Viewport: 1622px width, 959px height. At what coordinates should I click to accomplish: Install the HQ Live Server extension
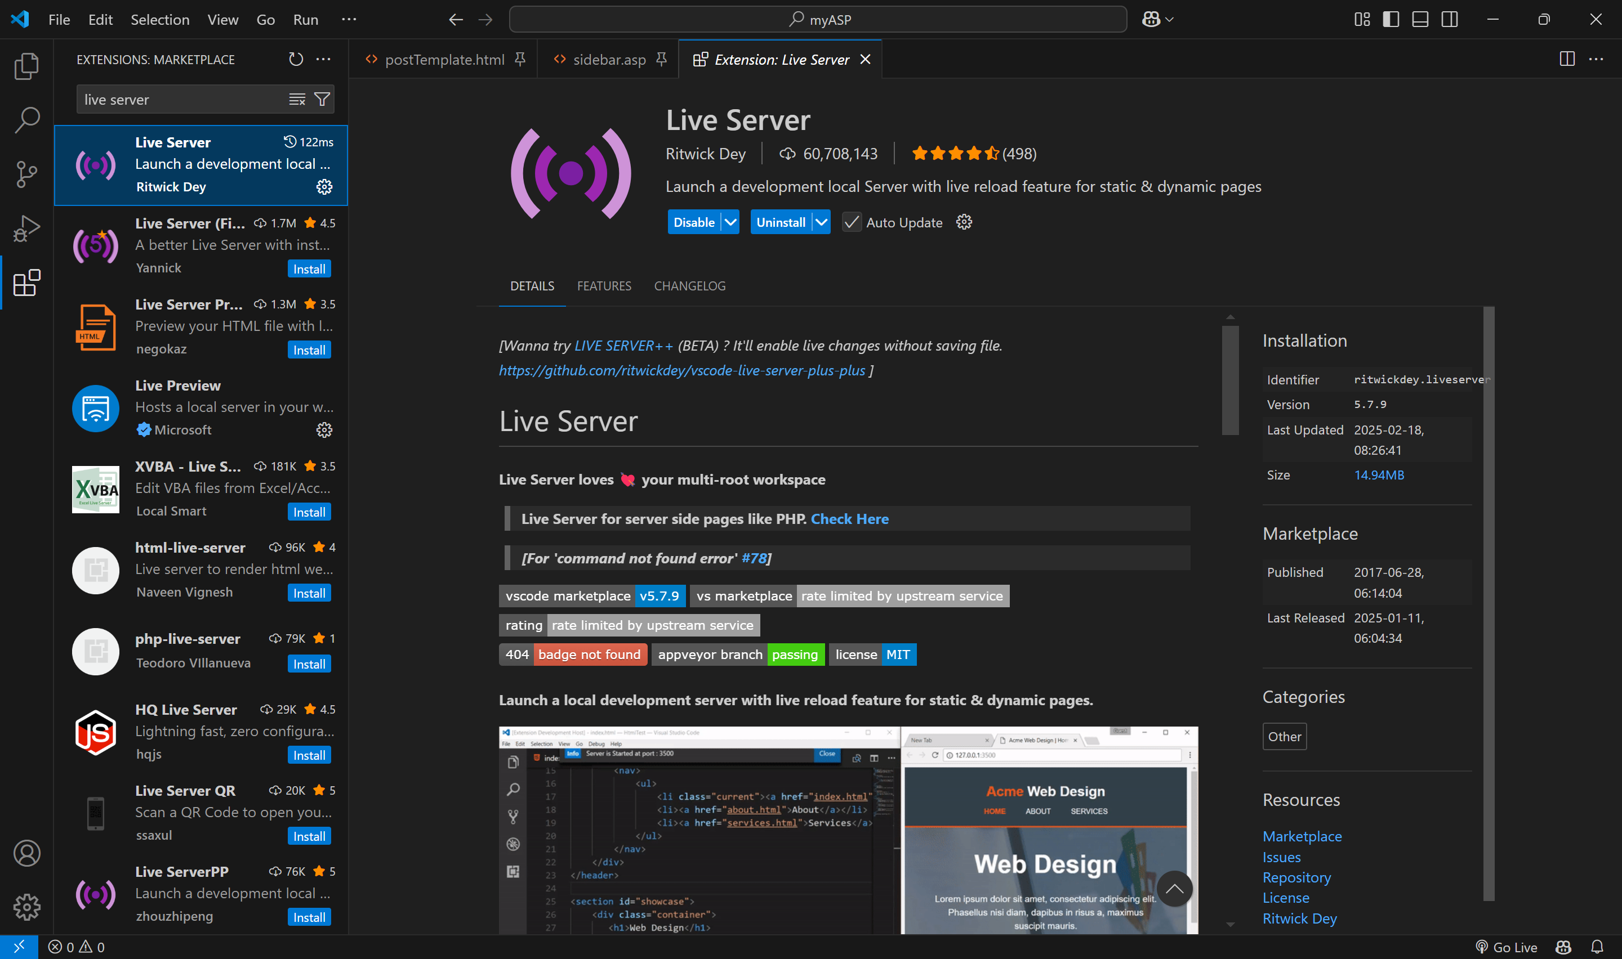[x=309, y=755]
